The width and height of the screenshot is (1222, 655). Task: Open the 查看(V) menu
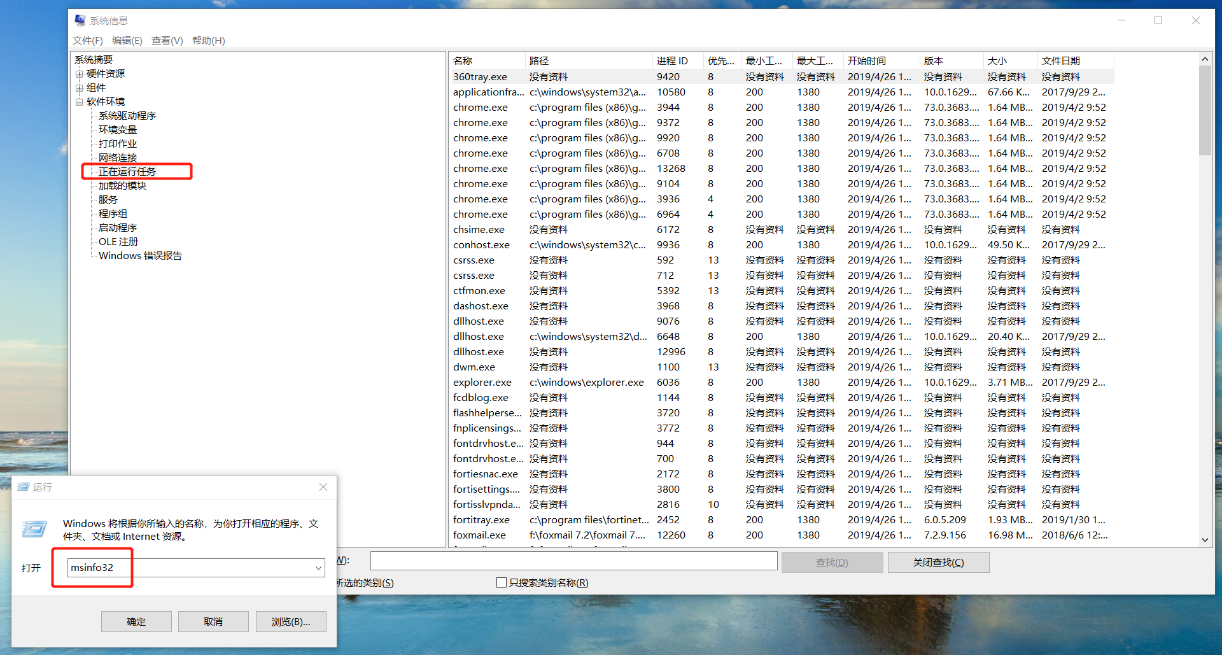pos(167,41)
